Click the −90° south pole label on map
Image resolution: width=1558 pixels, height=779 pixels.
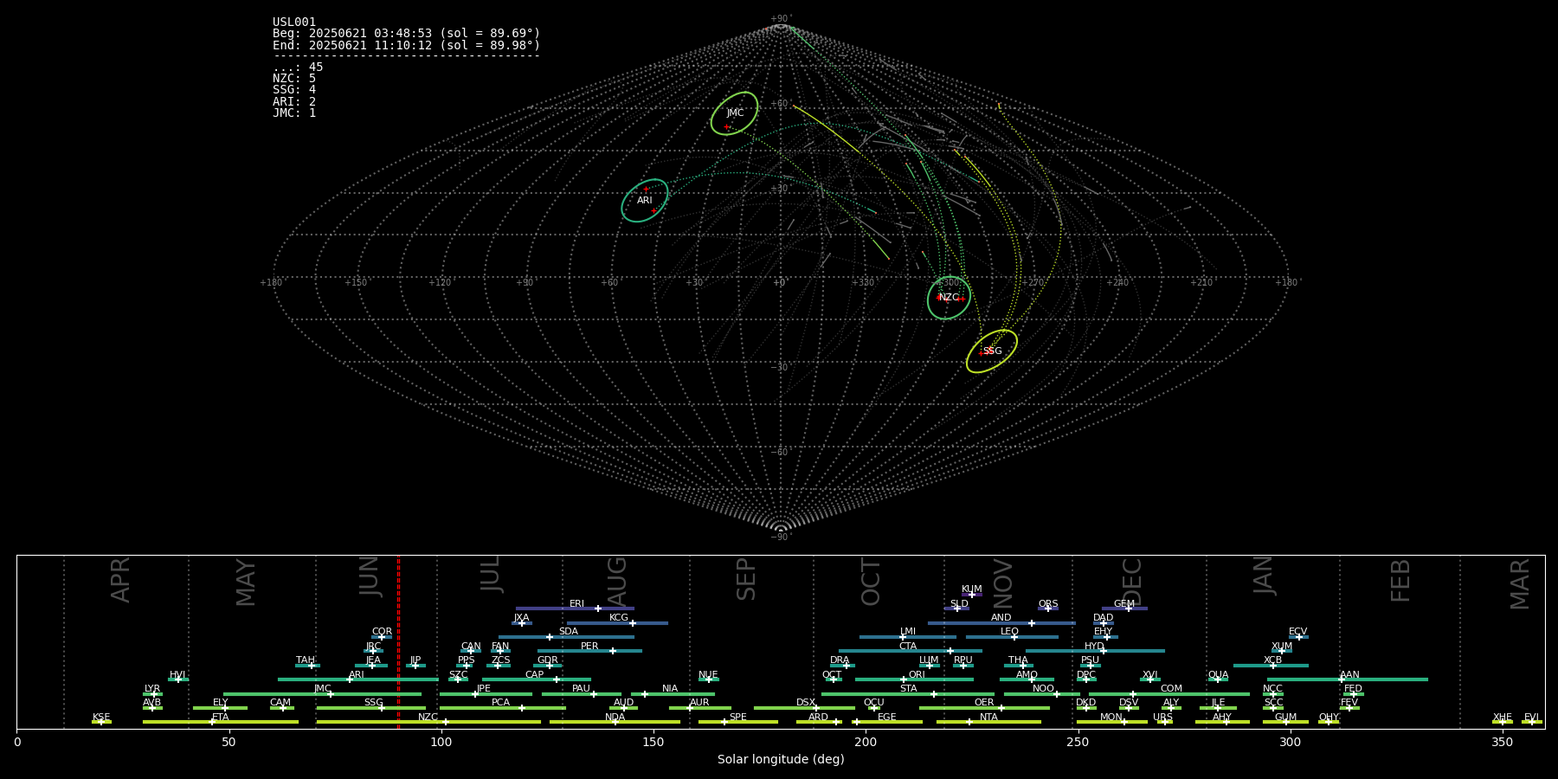coord(781,537)
